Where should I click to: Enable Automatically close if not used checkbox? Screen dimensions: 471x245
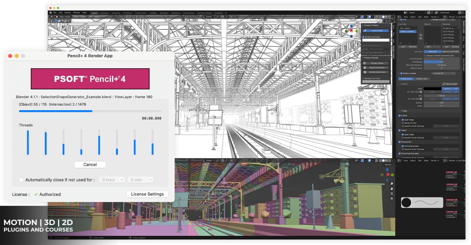(x=21, y=180)
